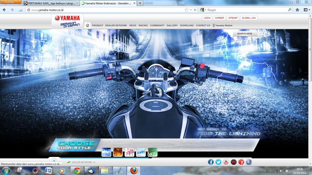Open Google Chrome from the taskbar
Image resolution: width=312 pixels, height=175 pixels.
[77, 171]
